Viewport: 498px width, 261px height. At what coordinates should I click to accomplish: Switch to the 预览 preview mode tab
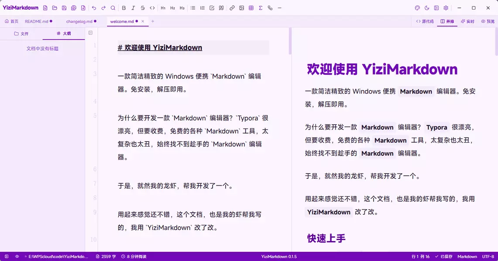click(488, 21)
